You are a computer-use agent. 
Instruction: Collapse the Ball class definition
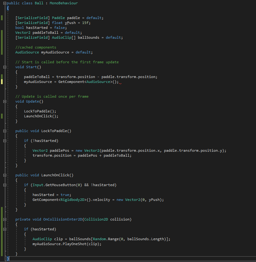[5, 3]
